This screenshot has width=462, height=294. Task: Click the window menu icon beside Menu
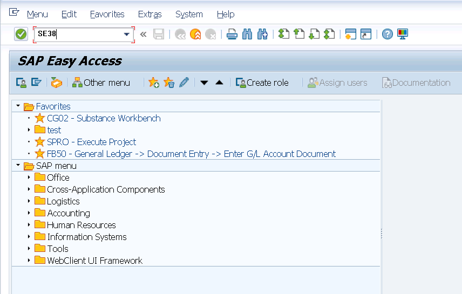14,12
